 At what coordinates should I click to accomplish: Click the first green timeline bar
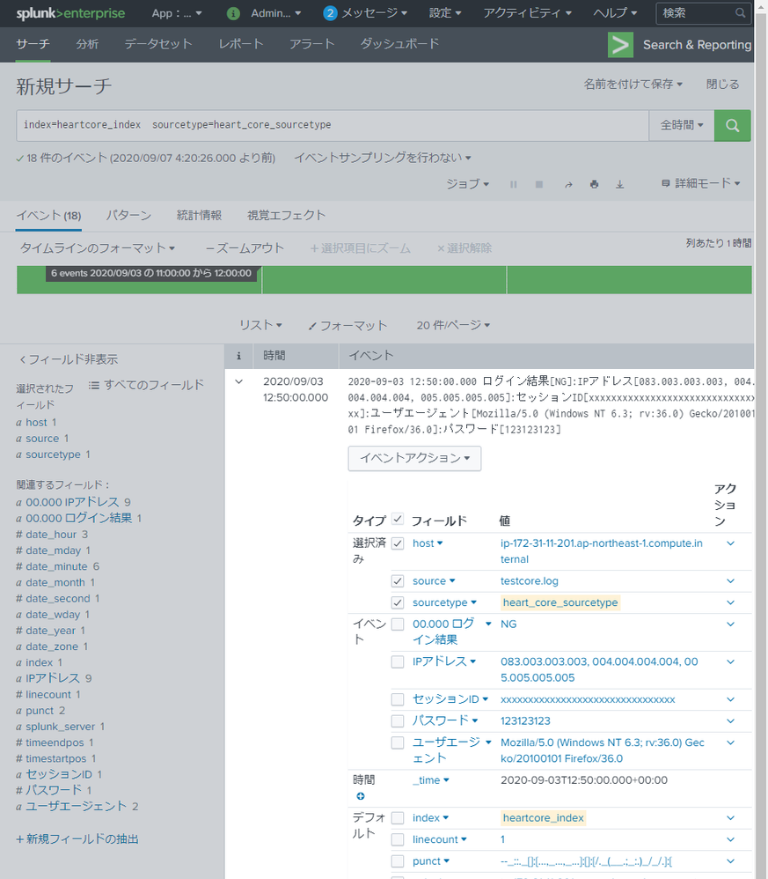coord(139,280)
